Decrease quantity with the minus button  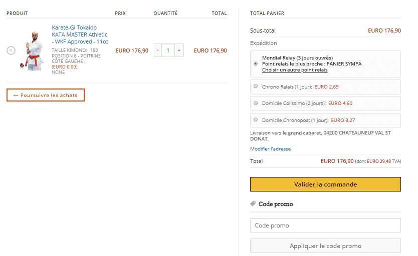click(x=158, y=50)
